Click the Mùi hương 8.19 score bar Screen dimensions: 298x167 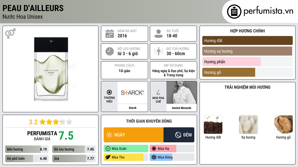coord(27,149)
